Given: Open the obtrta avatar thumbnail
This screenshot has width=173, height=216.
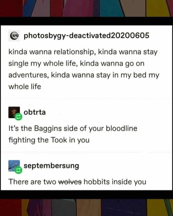Looking at the screenshot, I should [x=14, y=112].
